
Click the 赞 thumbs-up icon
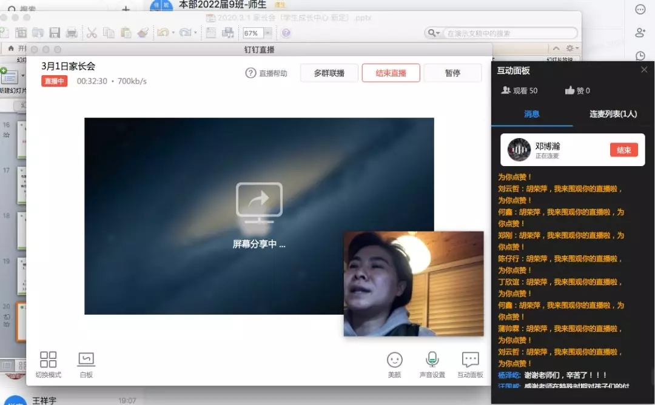click(x=569, y=90)
